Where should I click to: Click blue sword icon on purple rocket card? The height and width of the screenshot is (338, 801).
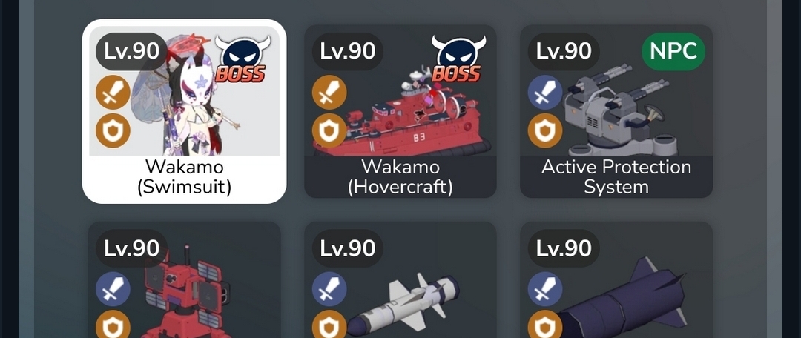tap(545, 289)
